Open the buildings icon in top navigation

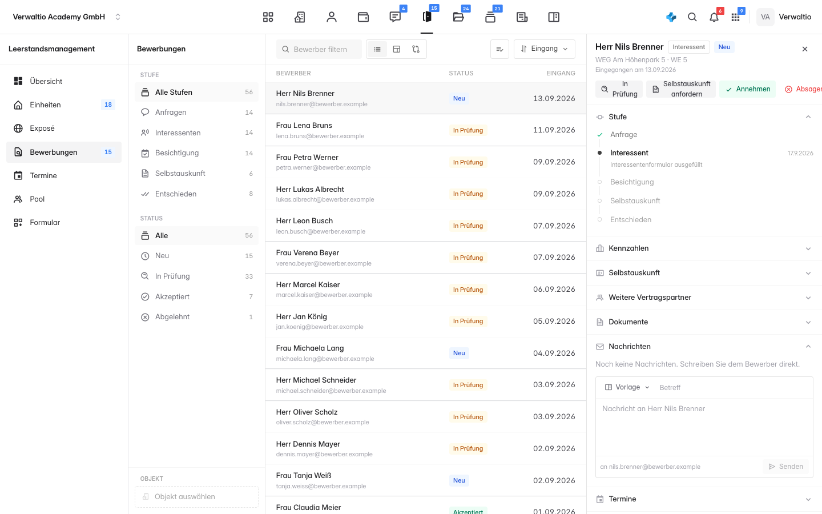pyautogui.click(x=300, y=17)
